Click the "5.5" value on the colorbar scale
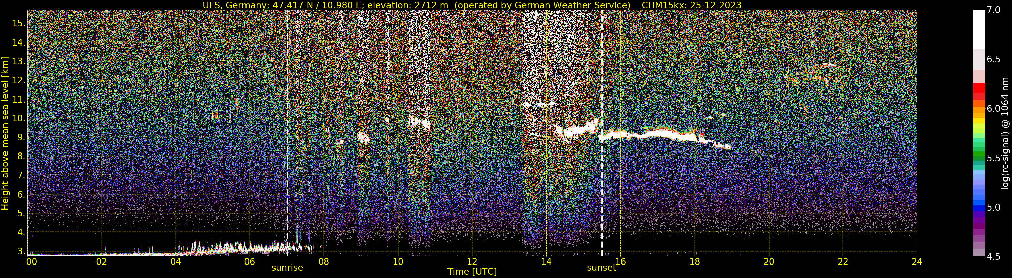Screen dimensions: 1012x278 coord(993,158)
